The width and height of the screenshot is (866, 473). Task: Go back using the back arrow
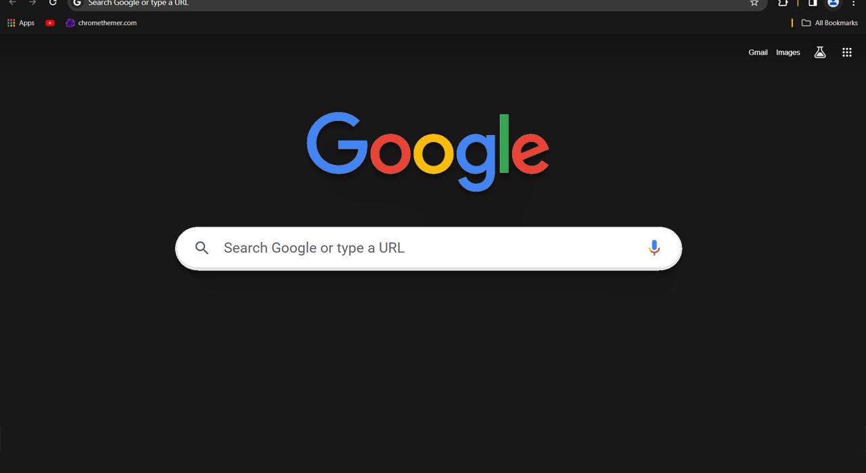coord(12,3)
